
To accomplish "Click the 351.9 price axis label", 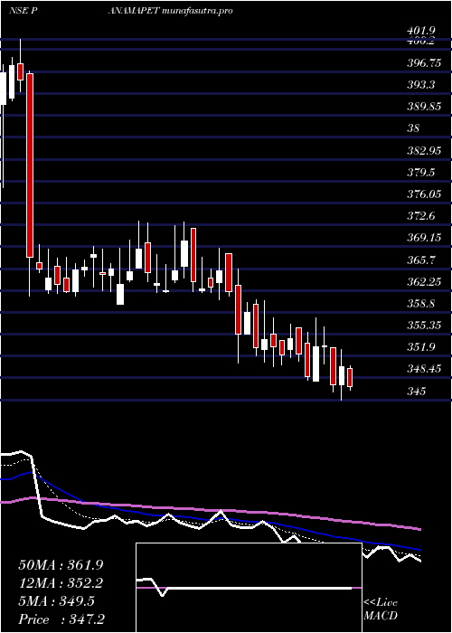I will click(420, 346).
